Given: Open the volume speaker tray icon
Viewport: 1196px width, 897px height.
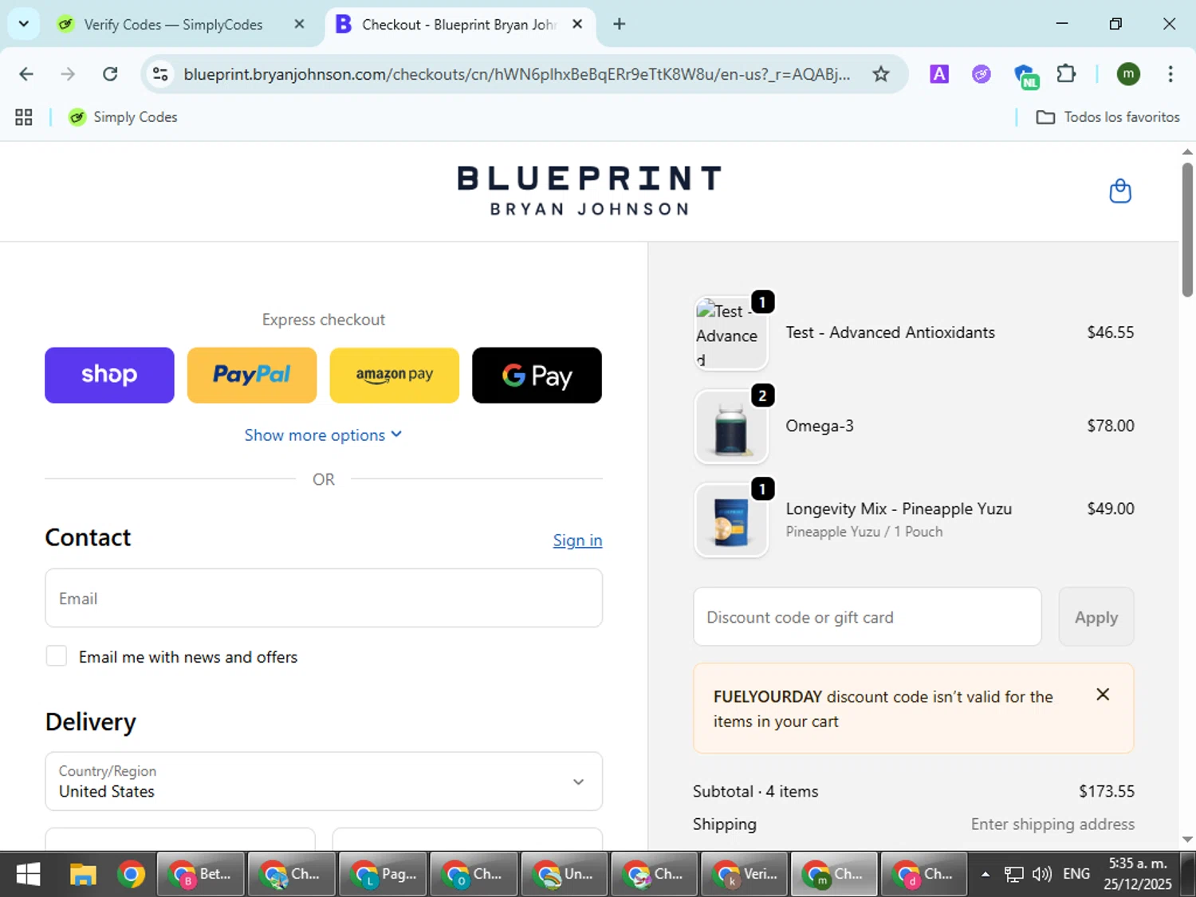Looking at the screenshot, I should tap(1041, 875).
